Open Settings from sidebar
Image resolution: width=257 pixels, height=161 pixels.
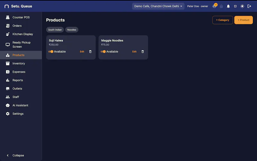click(21, 114)
